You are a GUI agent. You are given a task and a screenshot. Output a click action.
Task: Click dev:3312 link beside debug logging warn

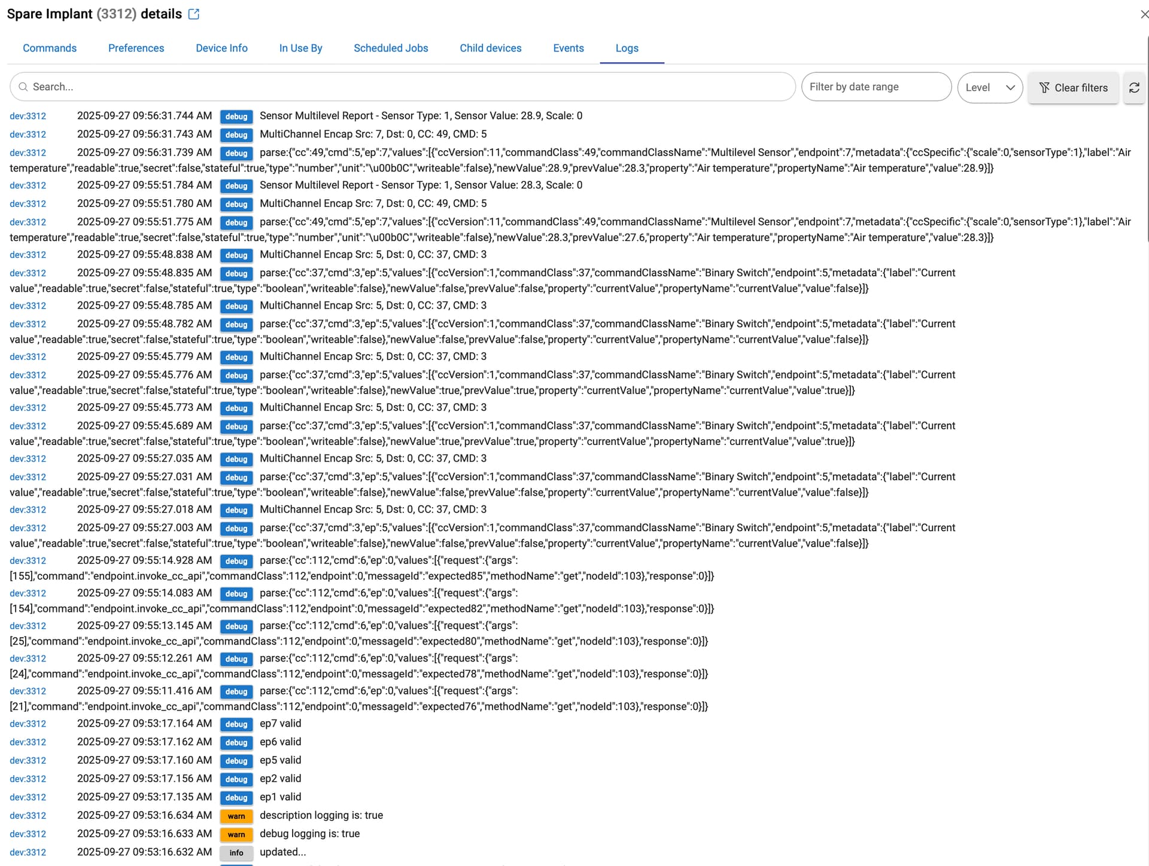pos(28,834)
